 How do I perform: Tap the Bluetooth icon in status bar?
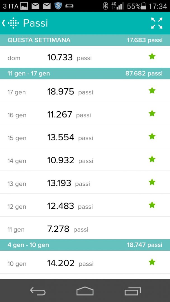pyautogui.click(x=105, y=6)
